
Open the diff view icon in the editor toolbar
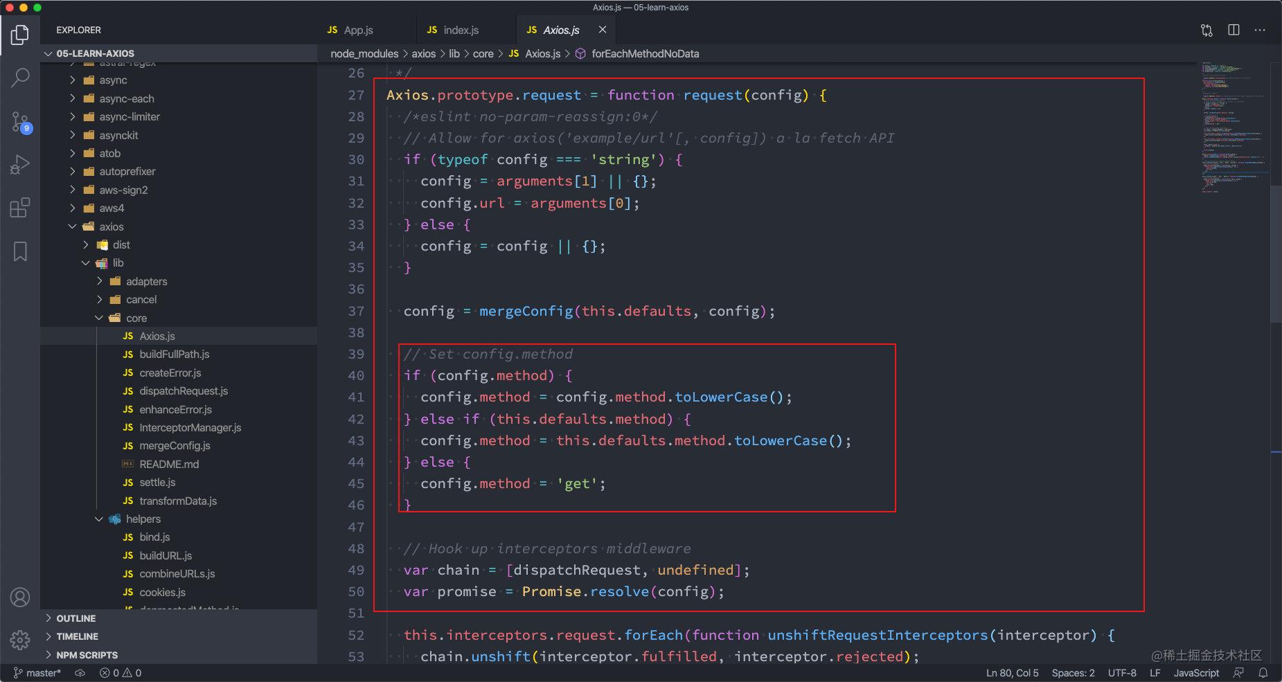pyautogui.click(x=1207, y=30)
